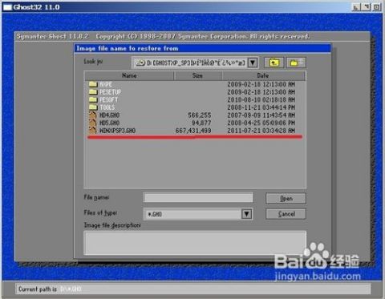Viewport: 385px width, 299px height.
Task: Expand the Files of type dropdown arrow
Action: tap(246, 214)
